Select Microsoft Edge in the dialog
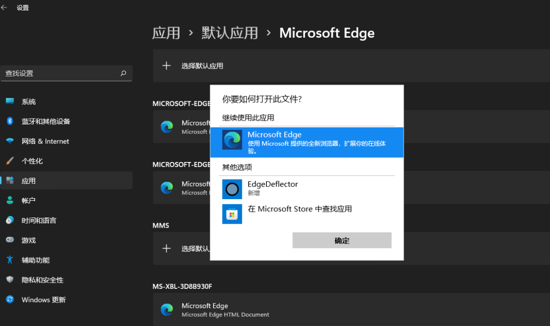This screenshot has width=550, height=326. coord(307,142)
